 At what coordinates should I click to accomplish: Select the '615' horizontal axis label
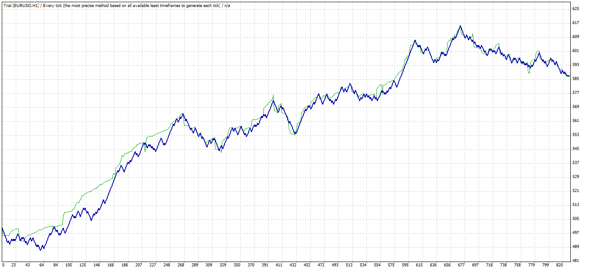coord(419,265)
